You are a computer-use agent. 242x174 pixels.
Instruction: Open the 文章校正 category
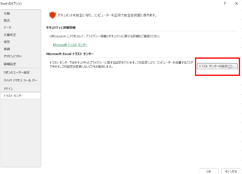[x=20, y=35]
